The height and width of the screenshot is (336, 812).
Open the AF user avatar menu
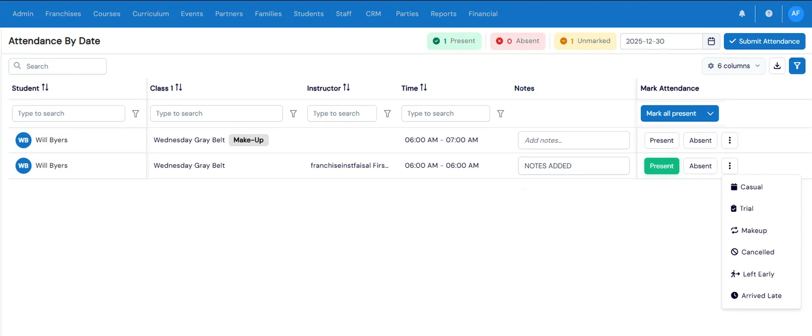point(795,13)
